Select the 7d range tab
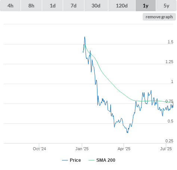177x170 pixels. [x=74, y=6]
